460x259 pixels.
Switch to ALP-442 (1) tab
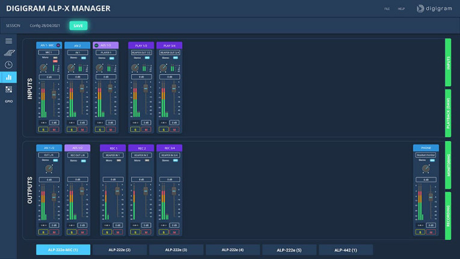coord(346,250)
